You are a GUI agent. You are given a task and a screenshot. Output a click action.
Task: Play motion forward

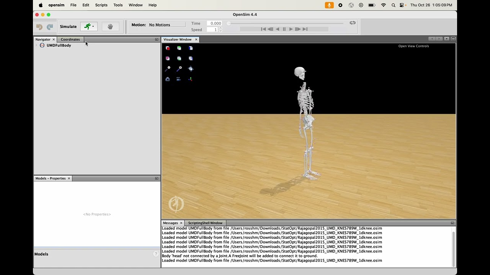pyautogui.click(x=291, y=29)
